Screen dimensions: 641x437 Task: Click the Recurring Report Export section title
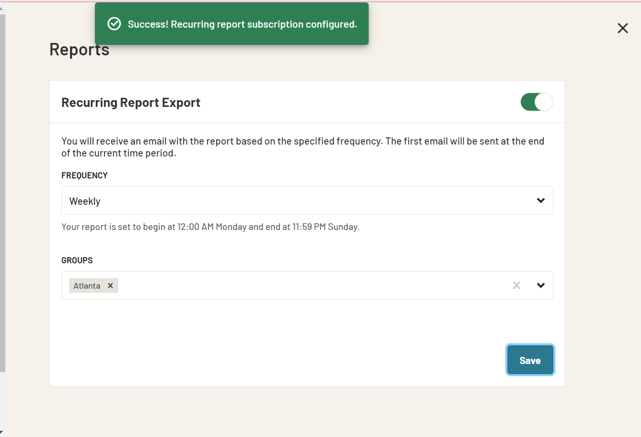[131, 102]
